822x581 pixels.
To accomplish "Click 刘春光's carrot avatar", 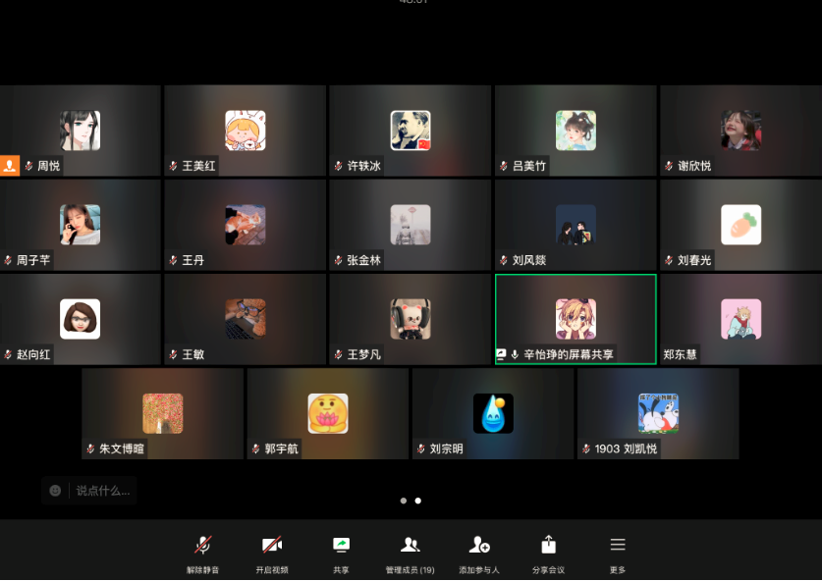I will (740, 225).
